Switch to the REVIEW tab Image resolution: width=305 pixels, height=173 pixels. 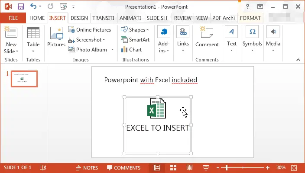[x=183, y=18]
